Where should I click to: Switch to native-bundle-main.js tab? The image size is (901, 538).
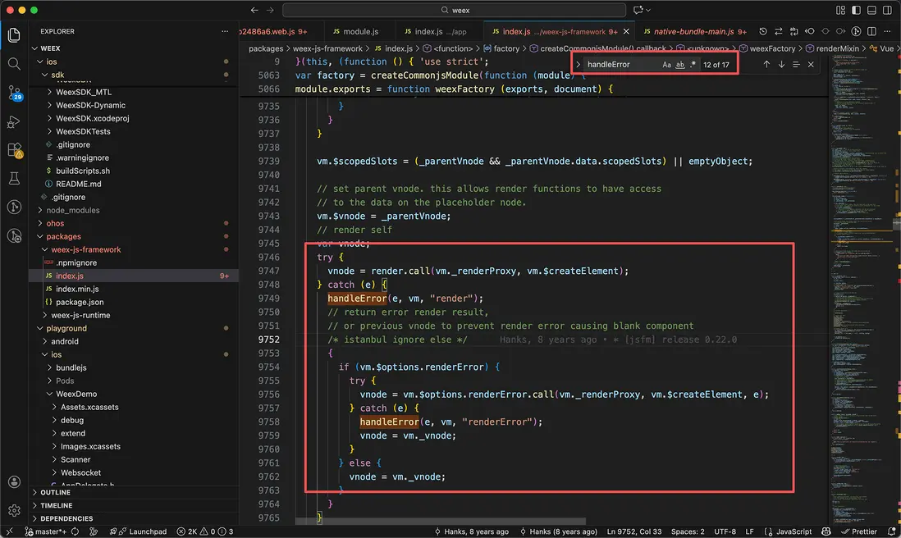(692, 31)
